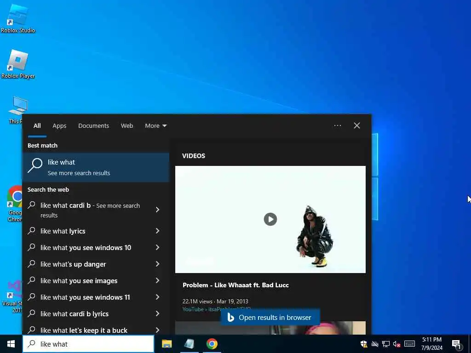Open Roblox Studio desktop shortcut

[18, 18]
